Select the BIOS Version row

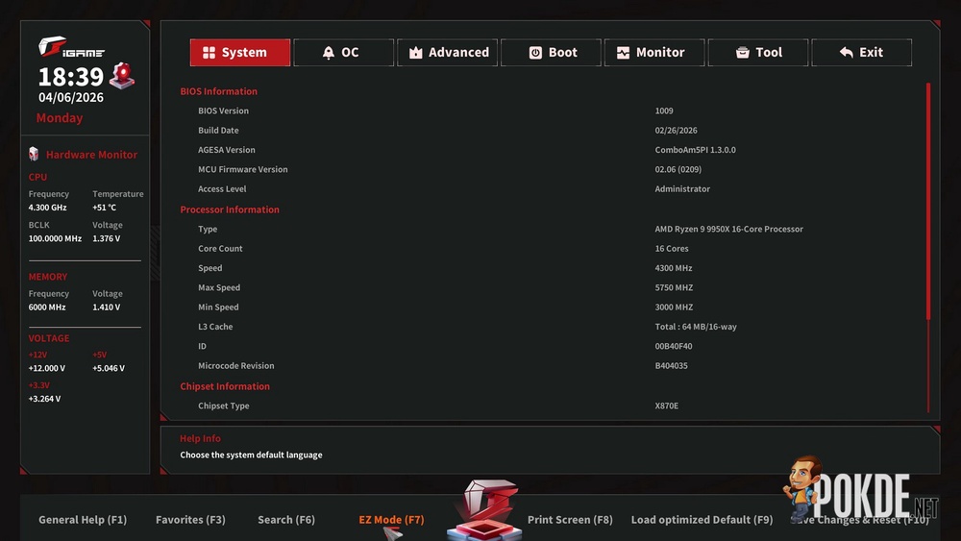[x=221, y=111]
